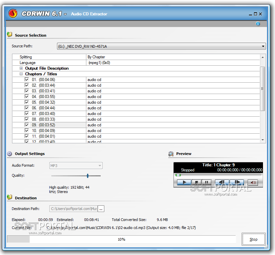Click the Quality slider handle
The height and width of the screenshot is (255, 275).
(x=87, y=176)
